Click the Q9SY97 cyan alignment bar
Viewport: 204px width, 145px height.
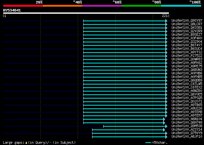pos(124,21)
